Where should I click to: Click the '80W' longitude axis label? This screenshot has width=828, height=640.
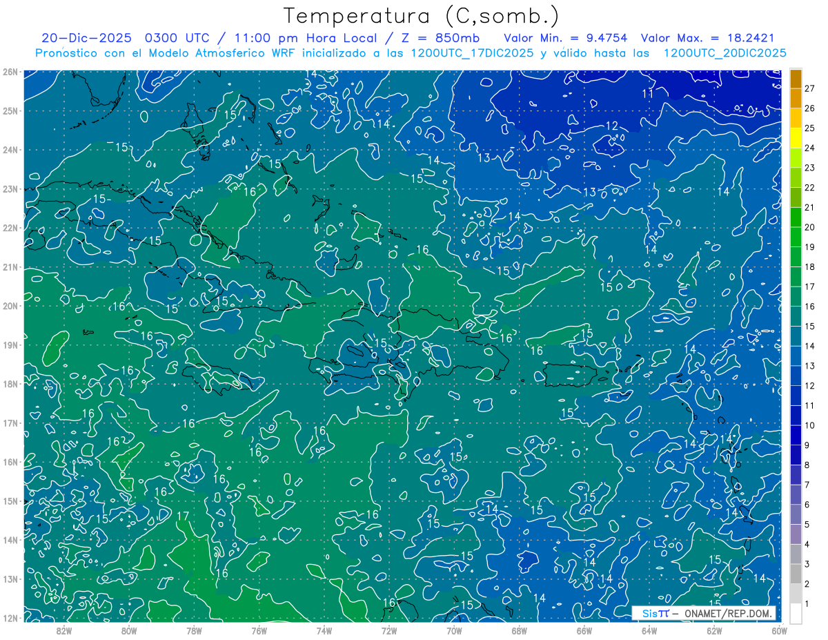128,630
